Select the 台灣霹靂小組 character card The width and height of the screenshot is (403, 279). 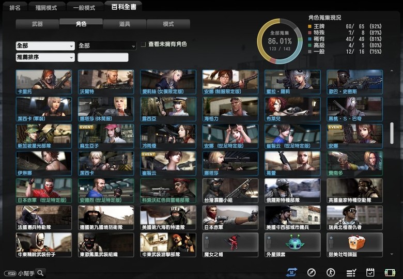(230, 191)
